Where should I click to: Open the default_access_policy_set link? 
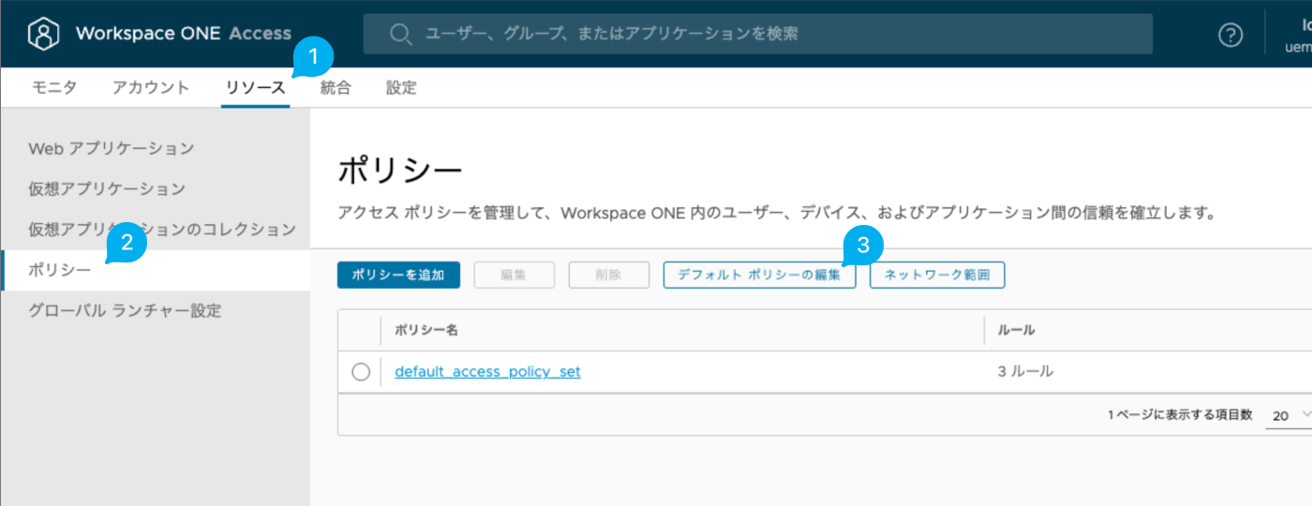487,372
